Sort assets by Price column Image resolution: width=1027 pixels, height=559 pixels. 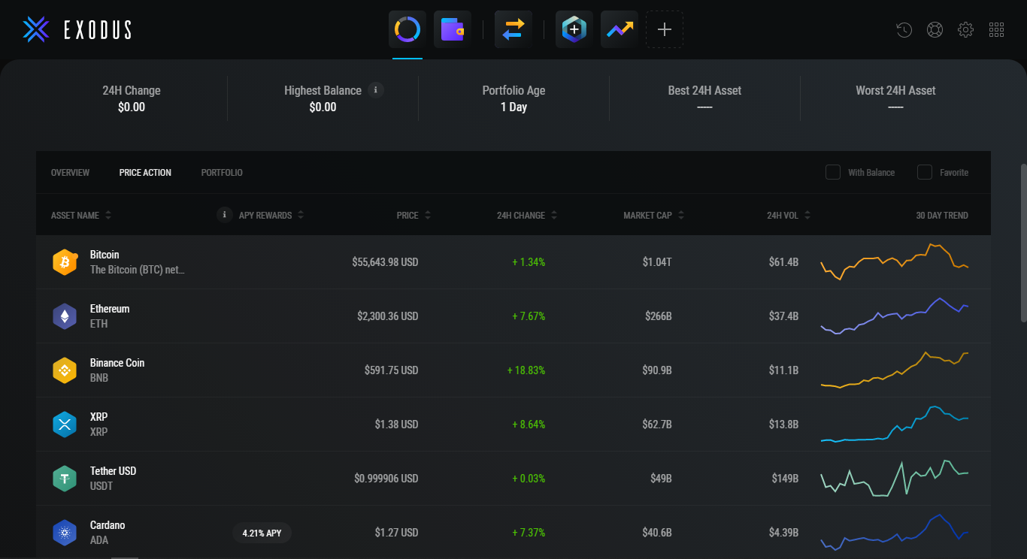click(407, 216)
